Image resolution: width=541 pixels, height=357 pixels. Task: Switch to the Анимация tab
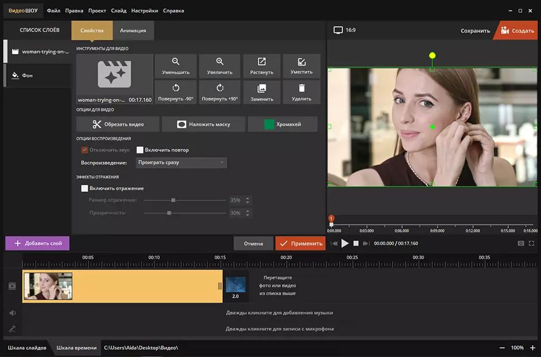[x=133, y=31]
